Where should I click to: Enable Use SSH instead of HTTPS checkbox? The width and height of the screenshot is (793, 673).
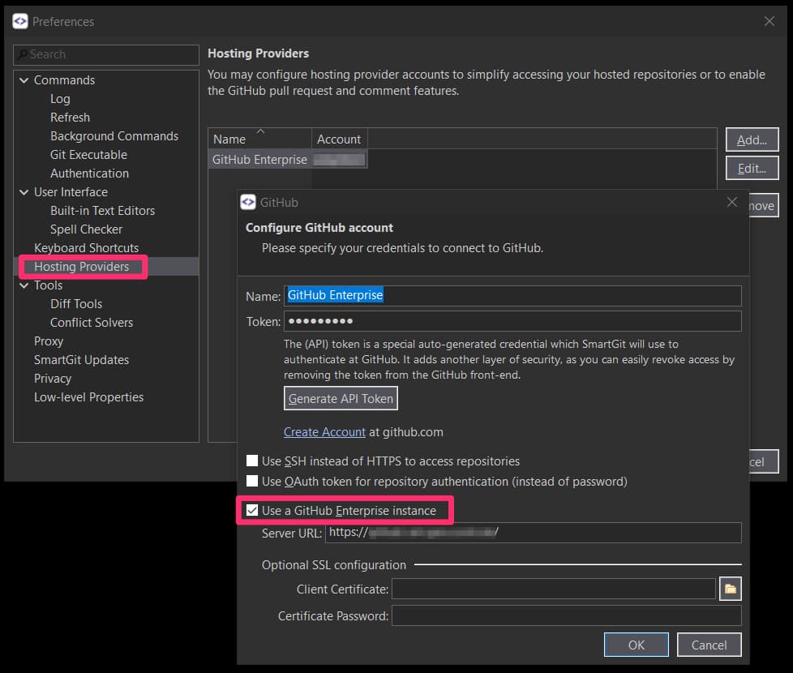pos(252,461)
